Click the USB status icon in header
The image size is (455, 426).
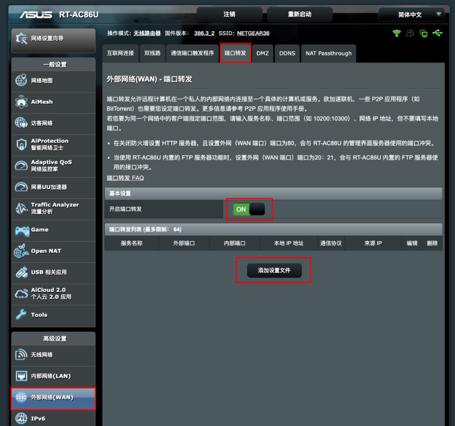click(x=437, y=33)
